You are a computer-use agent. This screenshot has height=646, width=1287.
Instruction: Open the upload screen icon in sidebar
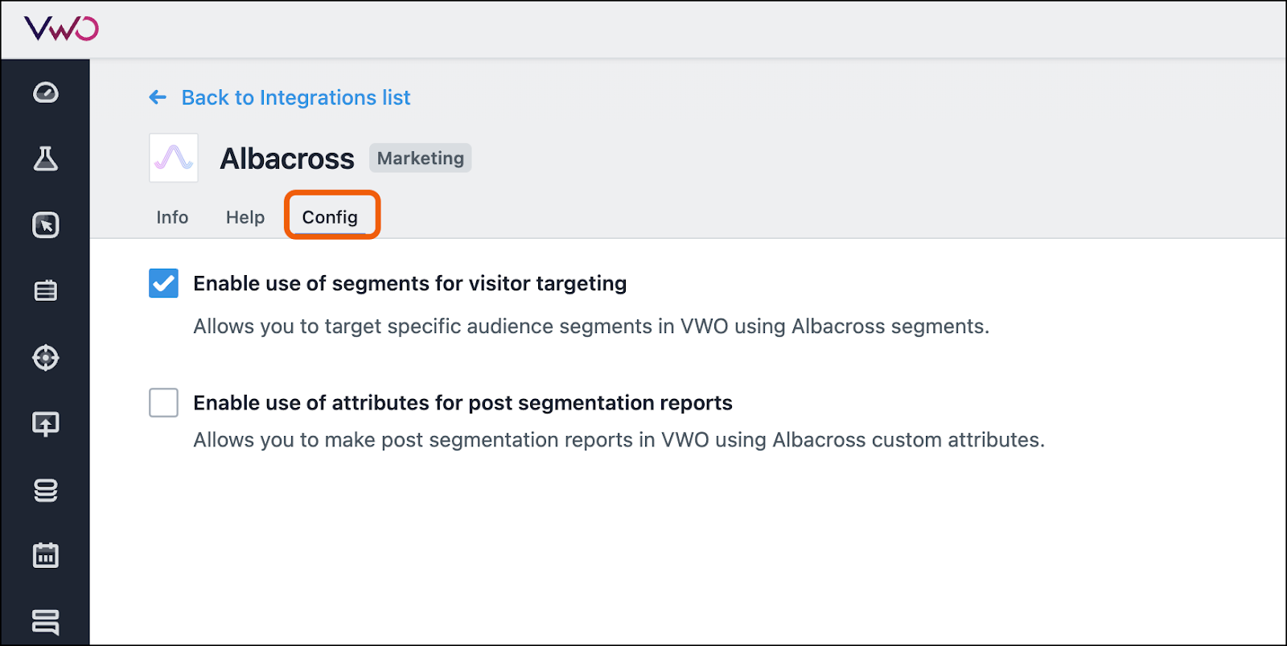pos(46,424)
